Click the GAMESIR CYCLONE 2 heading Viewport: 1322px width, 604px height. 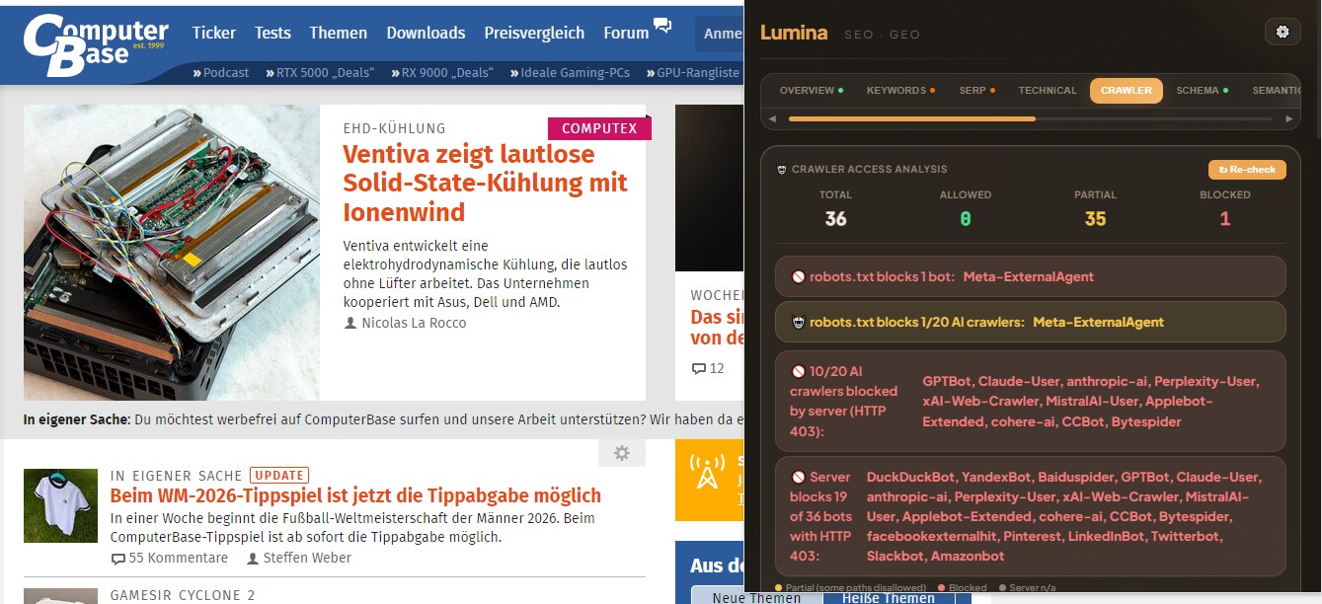pyautogui.click(x=183, y=595)
